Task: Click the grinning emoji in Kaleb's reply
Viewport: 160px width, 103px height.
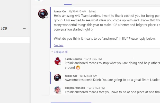Action: click(78, 68)
